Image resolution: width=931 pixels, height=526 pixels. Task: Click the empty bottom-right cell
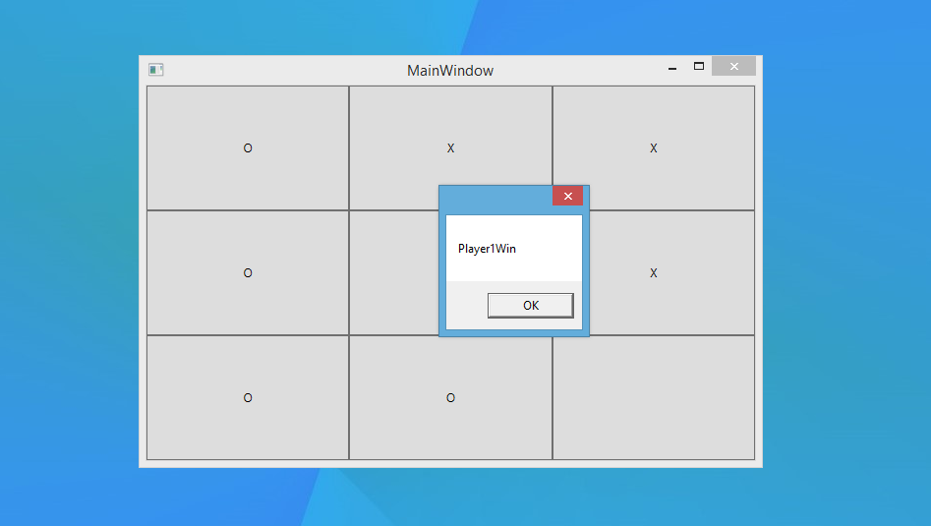(653, 397)
